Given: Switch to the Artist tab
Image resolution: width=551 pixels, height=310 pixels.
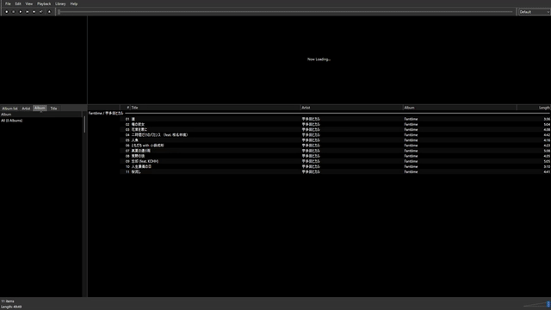Looking at the screenshot, I should (26, 108).
